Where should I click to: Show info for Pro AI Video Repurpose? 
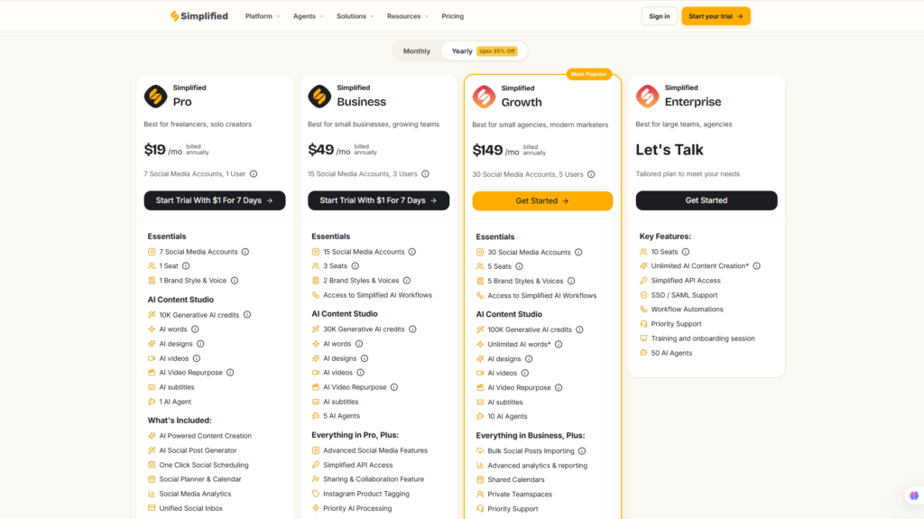[230, 373]
